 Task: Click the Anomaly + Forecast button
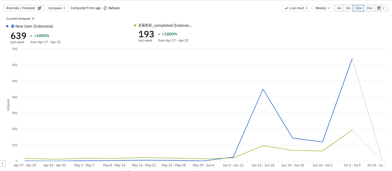pyautogui.click(x=24, y=8)
